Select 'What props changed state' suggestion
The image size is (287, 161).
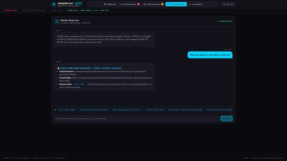click(127, 110)
